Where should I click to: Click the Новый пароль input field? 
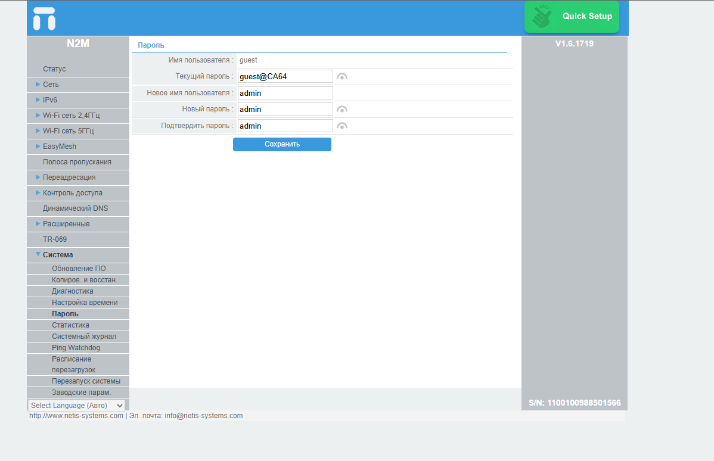(285, 109)
